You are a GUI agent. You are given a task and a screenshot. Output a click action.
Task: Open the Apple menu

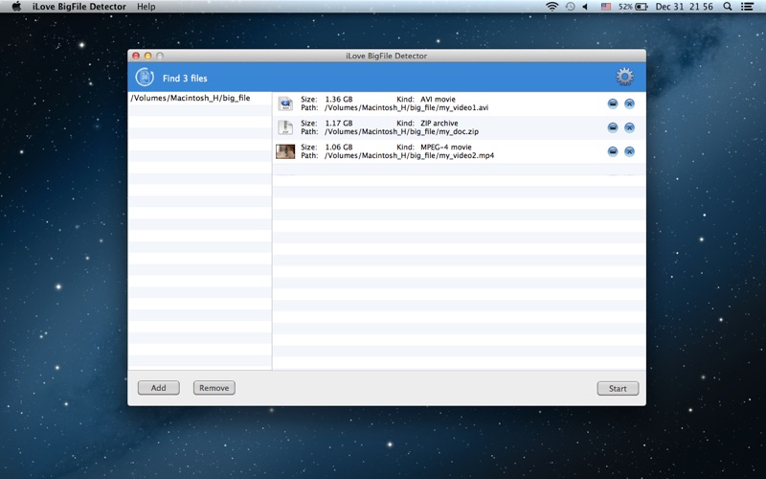click(x=16, y=7)
